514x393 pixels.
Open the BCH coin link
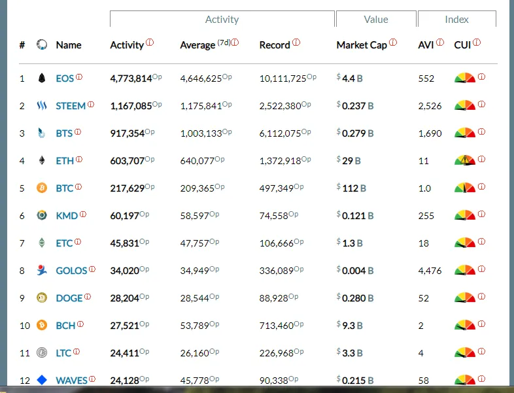(x=65, y=326)
